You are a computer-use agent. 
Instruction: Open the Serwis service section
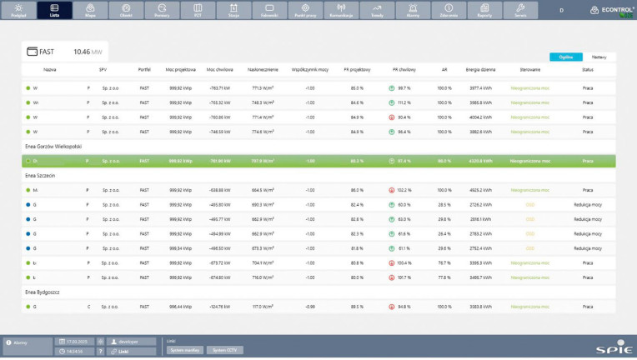pyautogui.click(x=521, y=10)
